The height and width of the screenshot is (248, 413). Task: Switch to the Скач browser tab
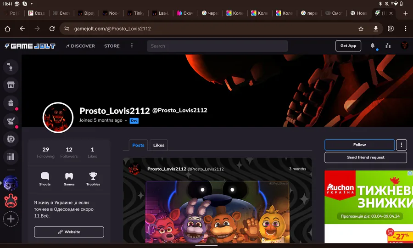(185, 13)
